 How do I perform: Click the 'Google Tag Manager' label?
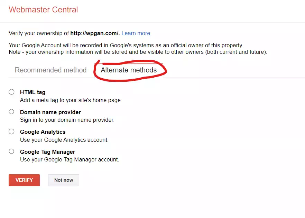click(47, 152)
